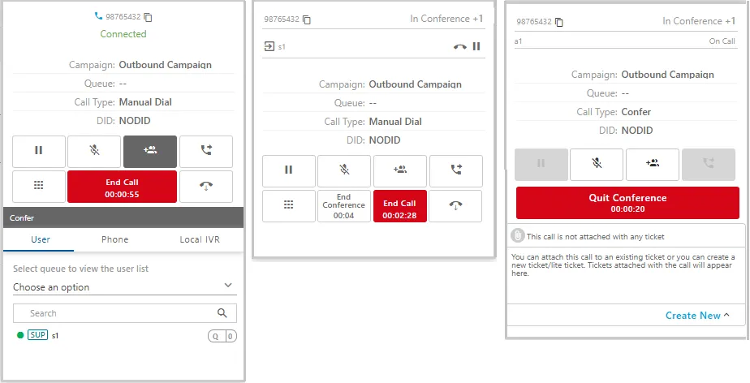This screenshot has width=750, height=383.
Task: Click red End Call 00:02:28 button
Action: pos(399,206)
